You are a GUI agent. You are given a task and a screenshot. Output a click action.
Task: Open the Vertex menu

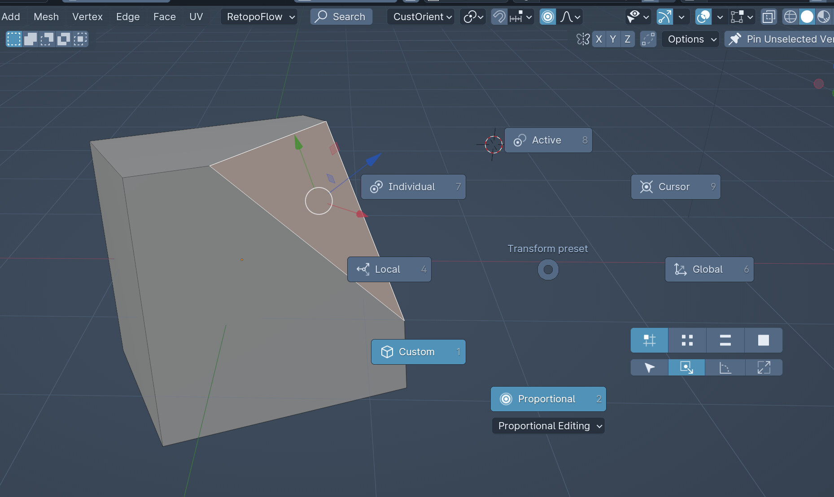(x=87, y=17)
